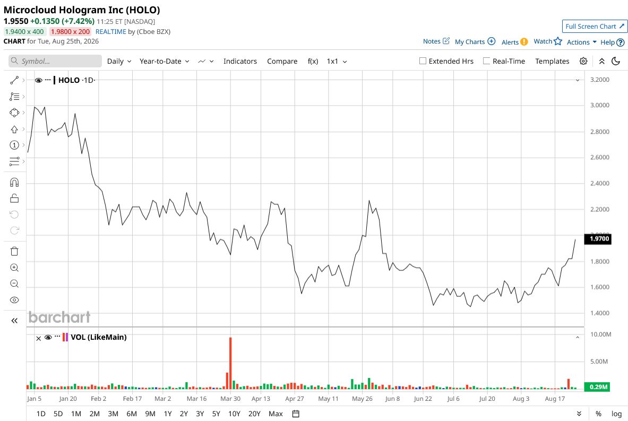Enable the Extended Hrs checkbox

(423, 61)
